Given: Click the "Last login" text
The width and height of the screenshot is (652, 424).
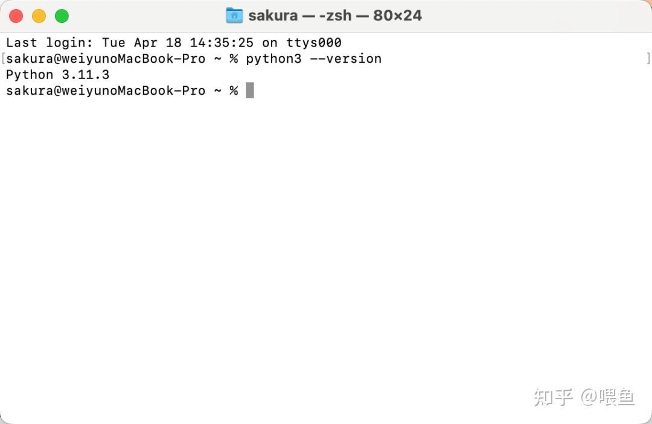Looking at the screenshot, I should [46, 43].
